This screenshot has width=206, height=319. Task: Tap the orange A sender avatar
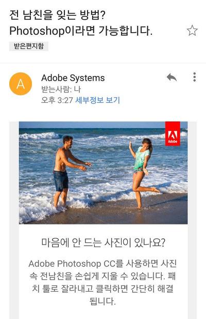tap(21, 84)
